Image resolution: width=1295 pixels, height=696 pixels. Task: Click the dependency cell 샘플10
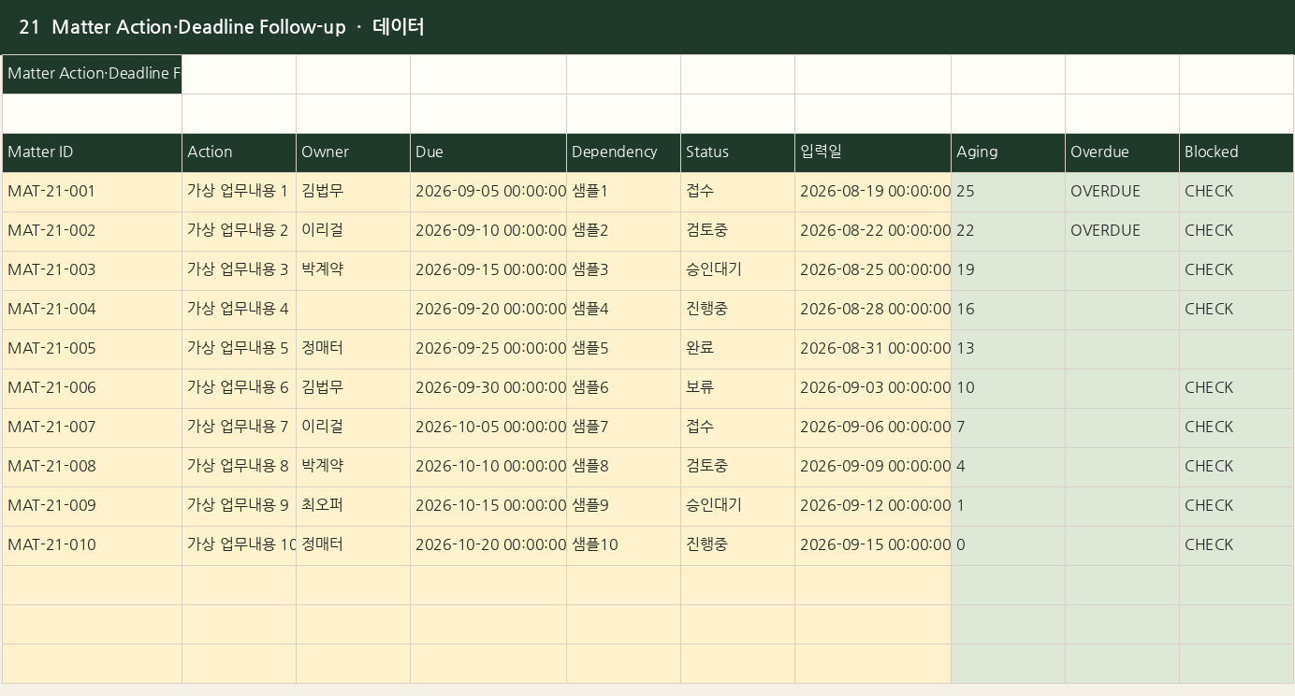(623, 545)
